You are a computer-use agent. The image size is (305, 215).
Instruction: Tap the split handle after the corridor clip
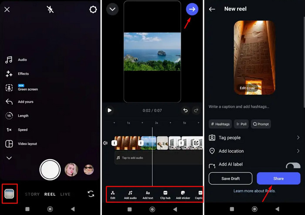click(x=141, y=143)
